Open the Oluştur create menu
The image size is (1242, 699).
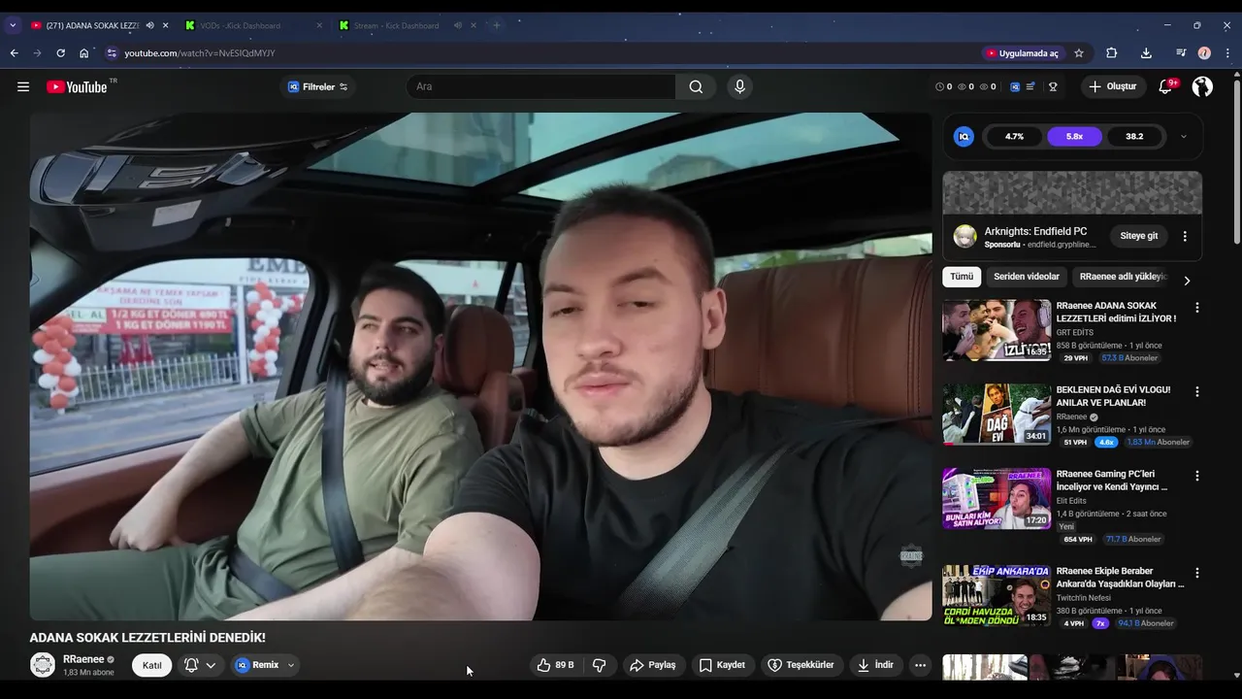pyautogui.click(x=1112, y=86)
